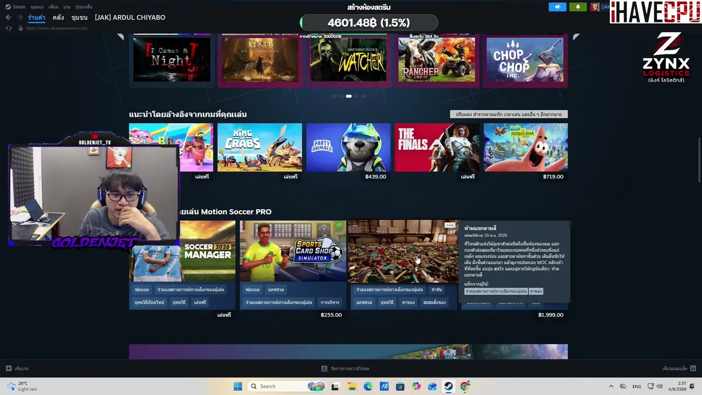The image size is (702, 395).
Task: Open the Windows Start menu
Action: (237, 386)
